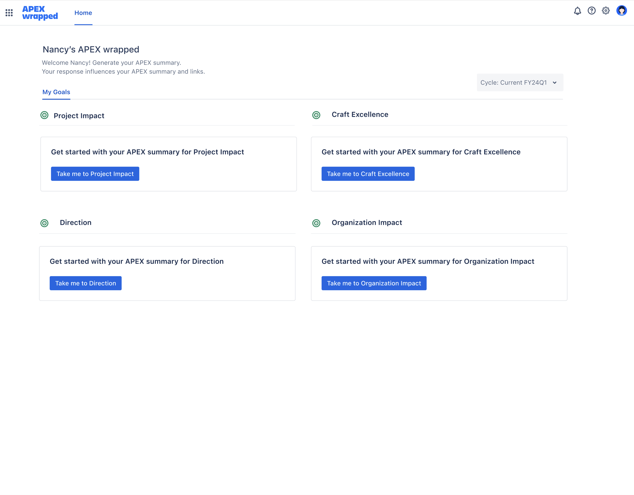Viewport: 634px width, 495px height.
Task: Go to the Home navigation tab
Action: [x=83, y=13]
